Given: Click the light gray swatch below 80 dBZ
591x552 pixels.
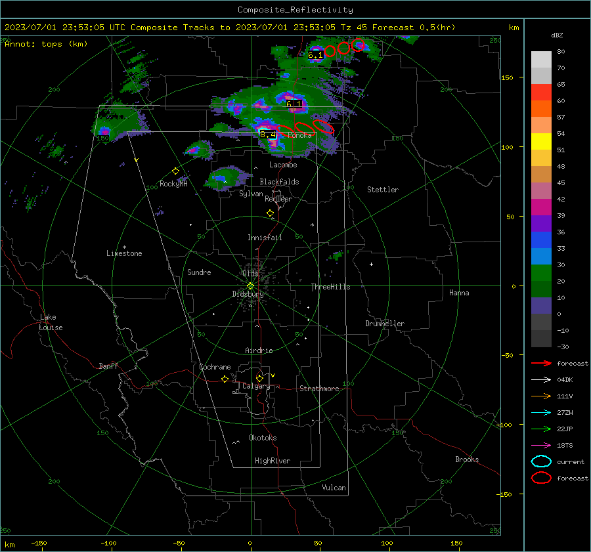Looking at the screenshot, I should click(541, 60).
